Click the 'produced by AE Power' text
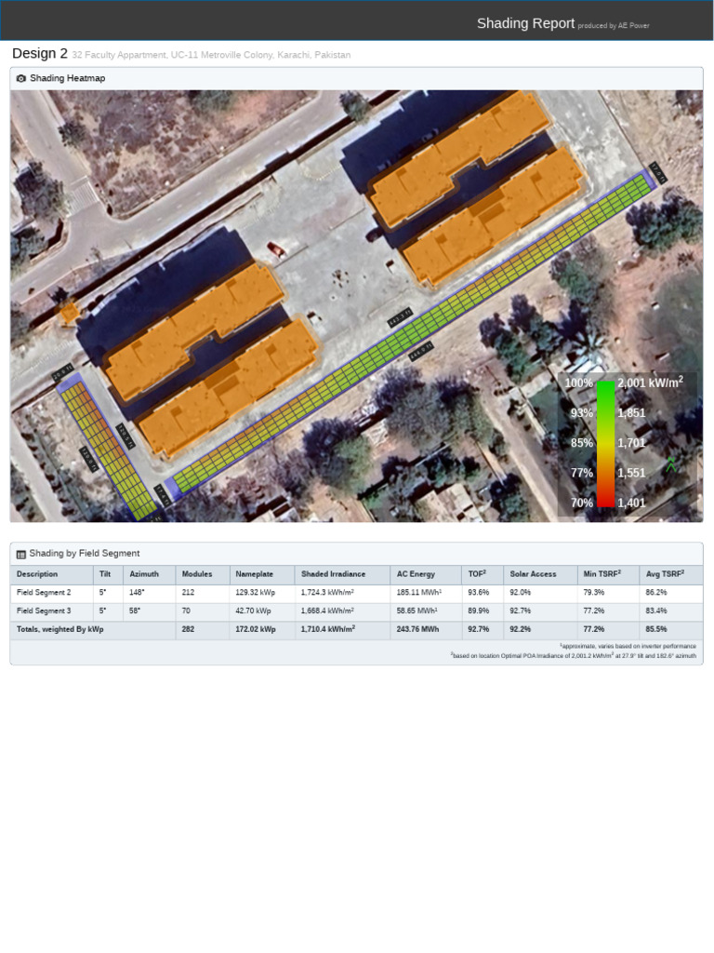 (x=614, y=25)
